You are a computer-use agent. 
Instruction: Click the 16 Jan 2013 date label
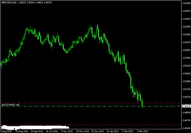pos(112,131)
